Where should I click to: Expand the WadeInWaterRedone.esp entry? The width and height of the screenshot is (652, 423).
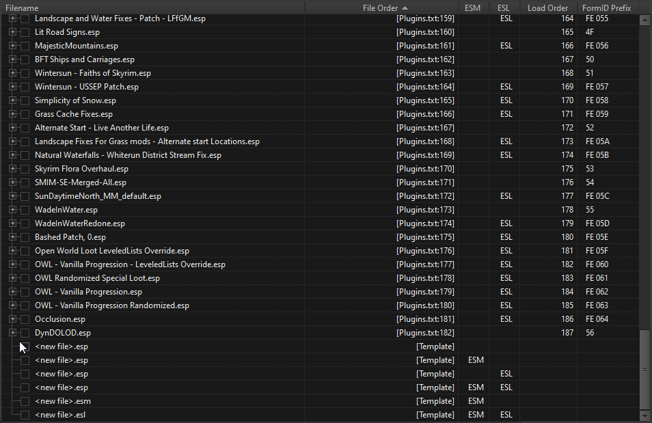point(12,223)
